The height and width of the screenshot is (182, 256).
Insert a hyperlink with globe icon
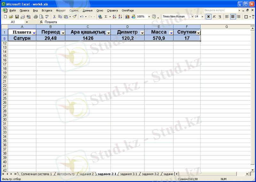click(x=100, y=17)
